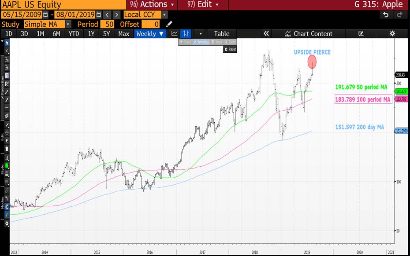The width and height of the screenshot is (410, 256).
Task: Click the dashed line style icon
Action: coord(7,182)
